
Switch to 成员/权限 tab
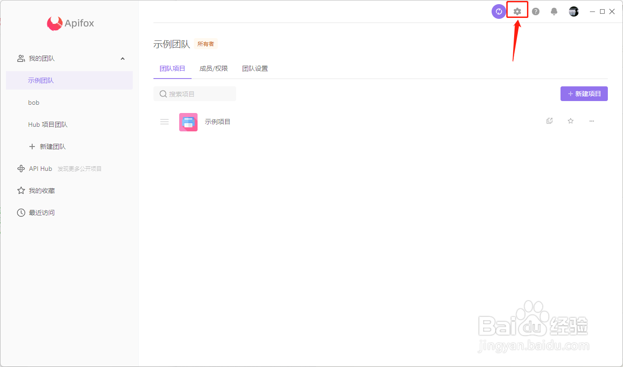pos(214,68)
